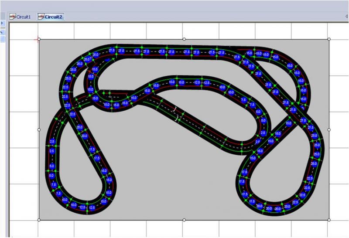Screen dimensions: 349x238
Task: Click the top-center selection handle of layout
Action: point(184,39)
